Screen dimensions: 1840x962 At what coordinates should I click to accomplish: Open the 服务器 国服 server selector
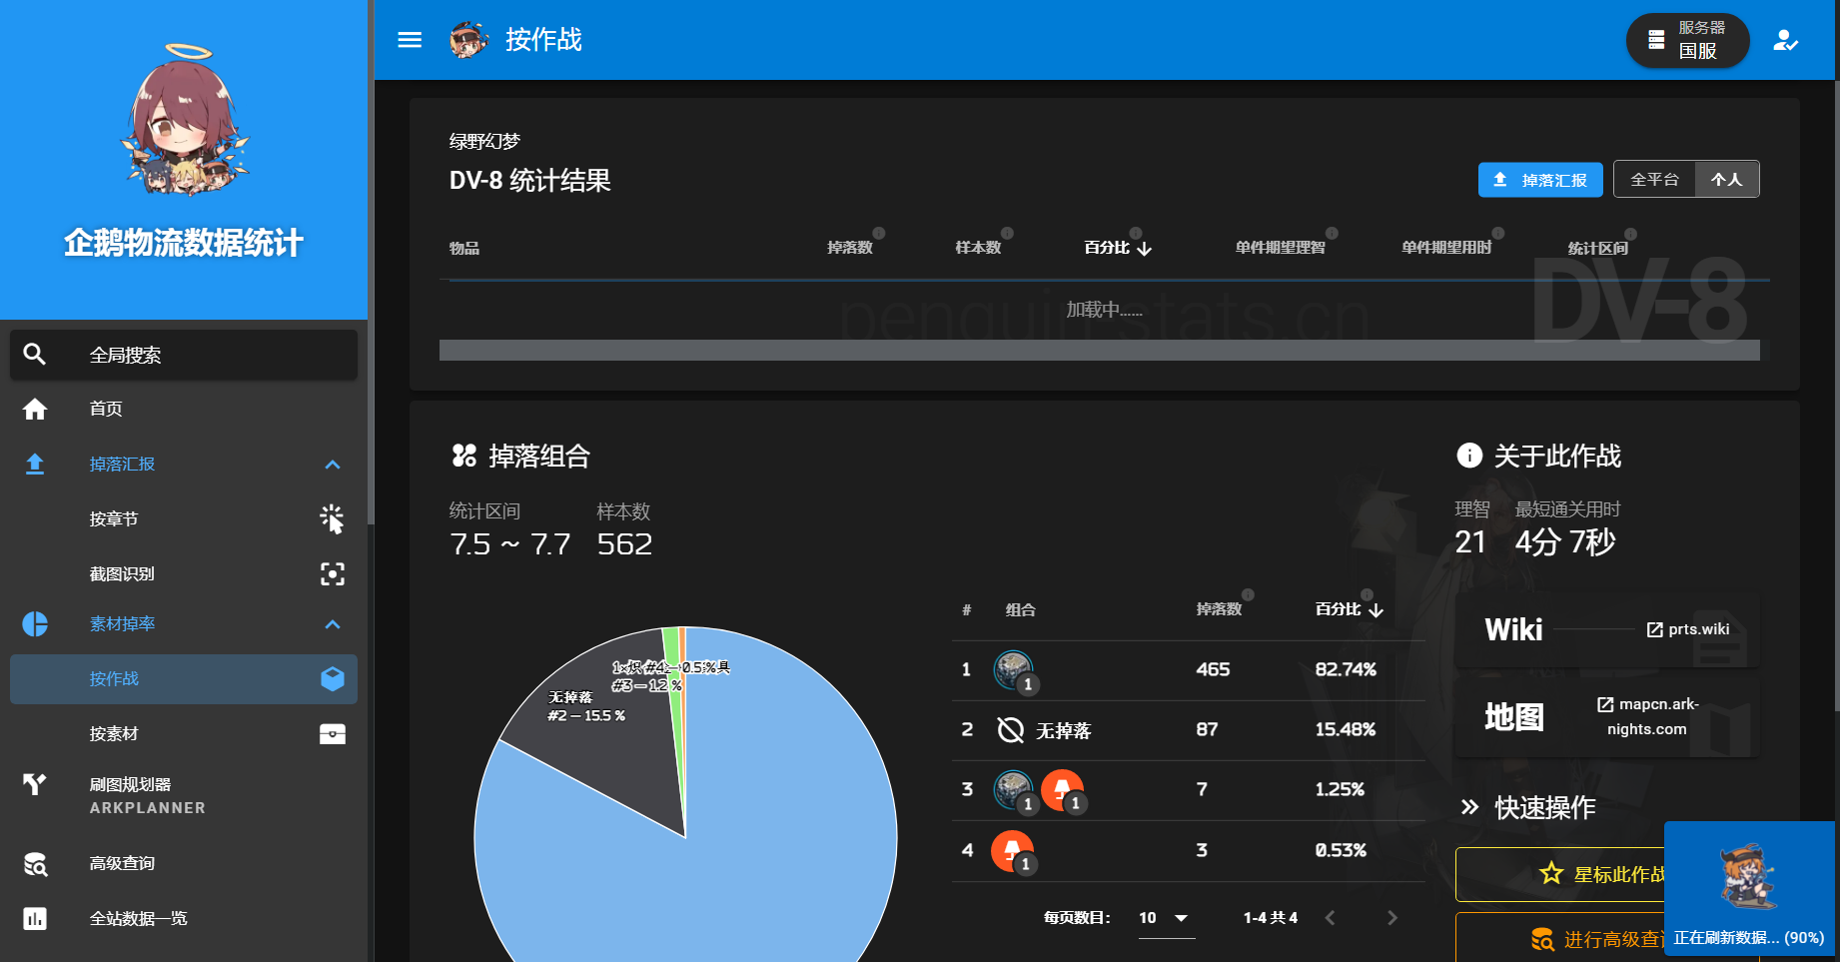point(1688,41)
